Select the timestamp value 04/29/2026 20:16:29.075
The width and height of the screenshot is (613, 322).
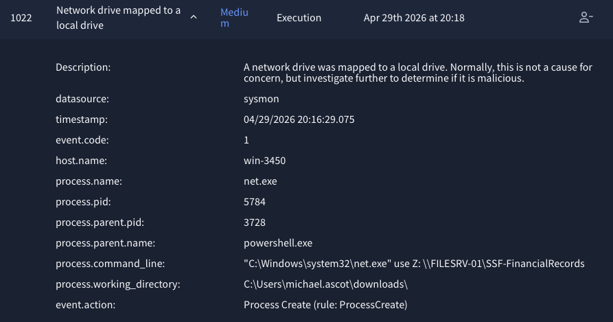point(299,119)
